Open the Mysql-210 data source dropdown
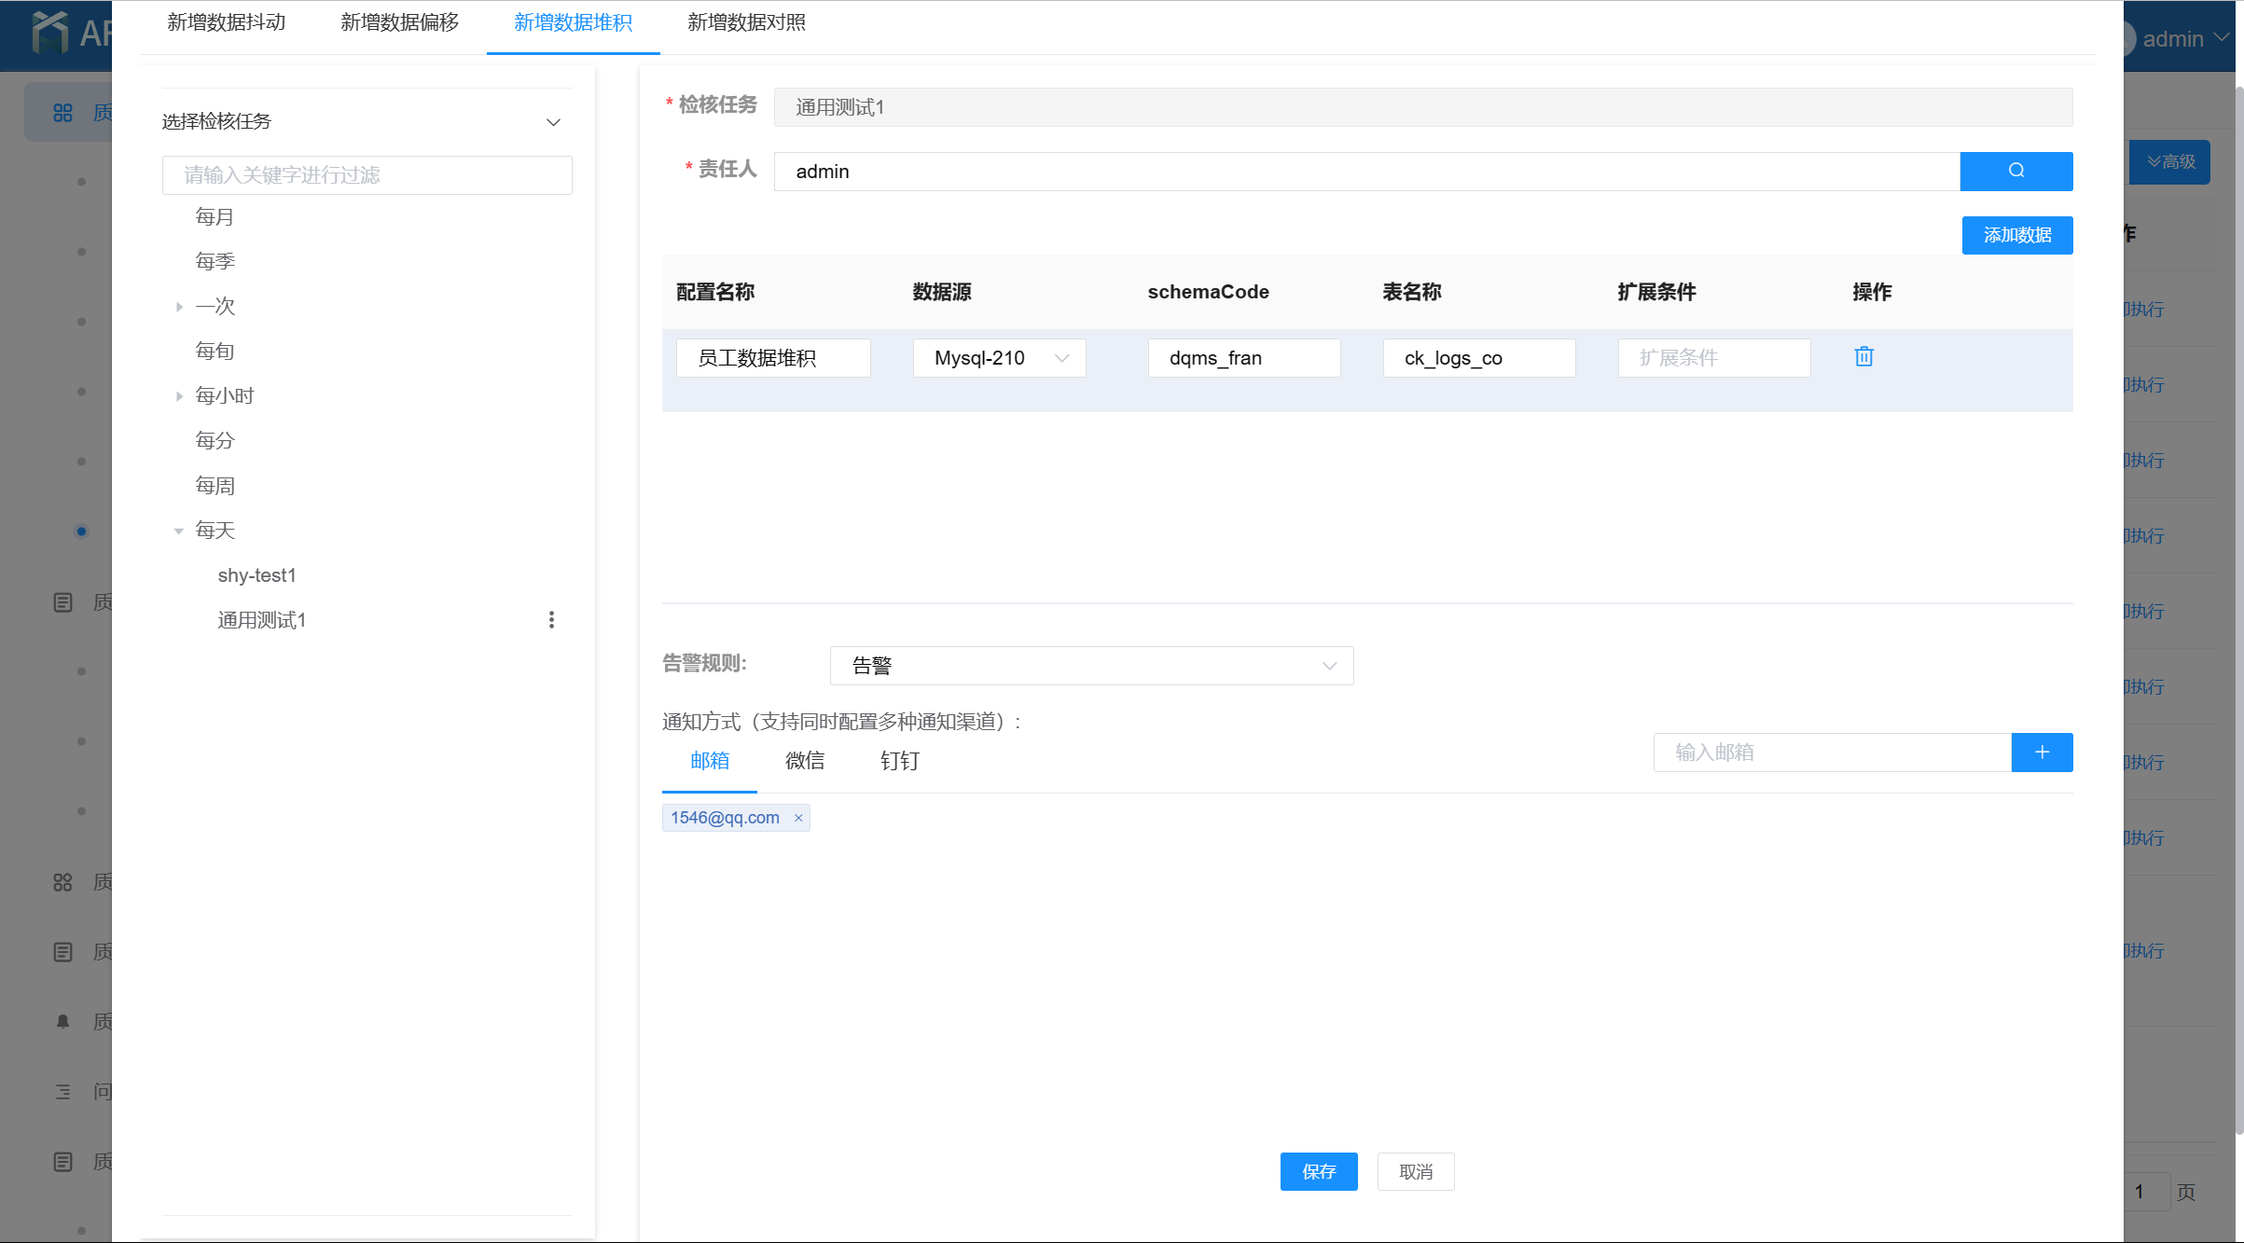Image resolution: width=2244 pixels, height=1243 pixels. pos(999,358)
